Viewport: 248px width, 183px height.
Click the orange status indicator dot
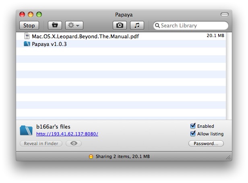91,156
